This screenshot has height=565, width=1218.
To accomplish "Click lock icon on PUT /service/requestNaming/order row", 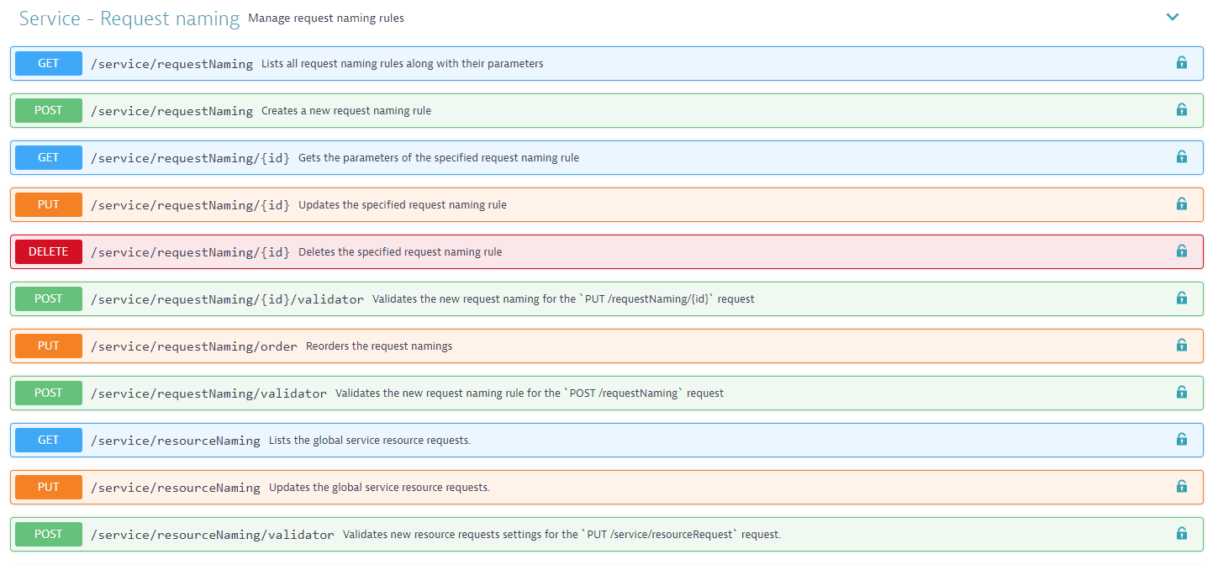I will (x=1181, y=346).
